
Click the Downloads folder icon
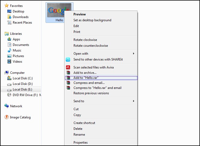pos(9,17)
